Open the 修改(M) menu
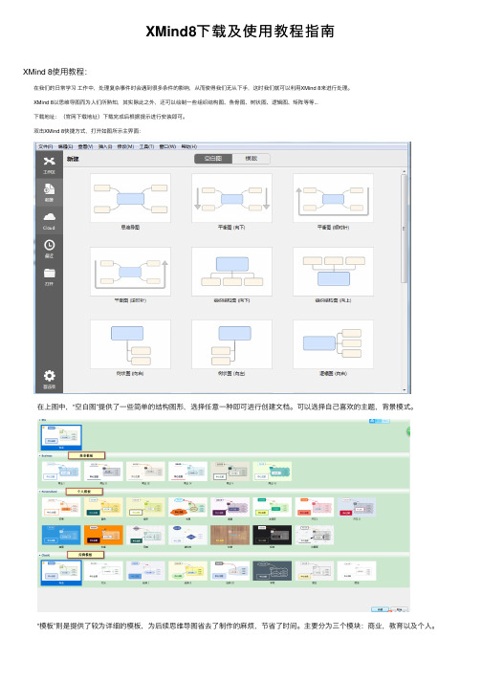Viewport: 482px width, 682px height. 125,146
